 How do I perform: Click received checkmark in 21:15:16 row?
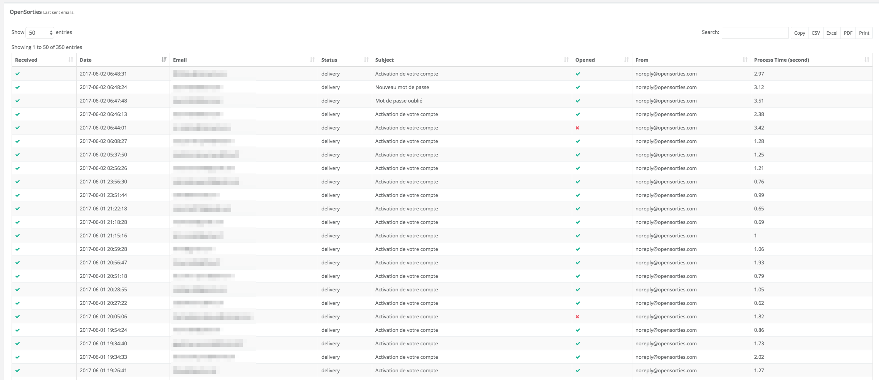17,235
